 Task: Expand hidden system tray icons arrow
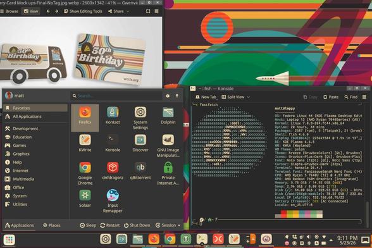331,240
